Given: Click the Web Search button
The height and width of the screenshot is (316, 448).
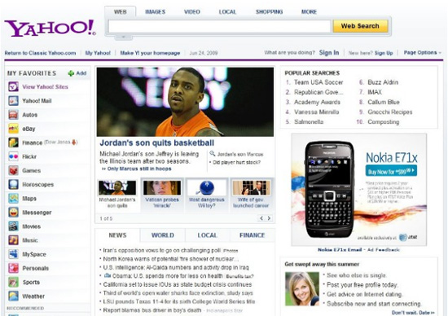Looking at the screenshot, I should 360,26.
